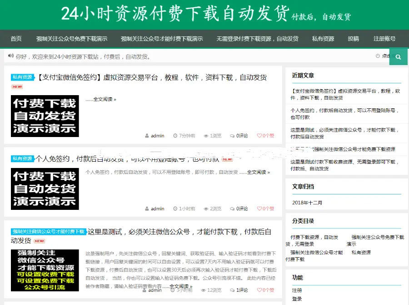The height and width of the screenshot is (305, 409).
Task: Open the first post's 付费下载 thumbnail image
Action: 45,116
